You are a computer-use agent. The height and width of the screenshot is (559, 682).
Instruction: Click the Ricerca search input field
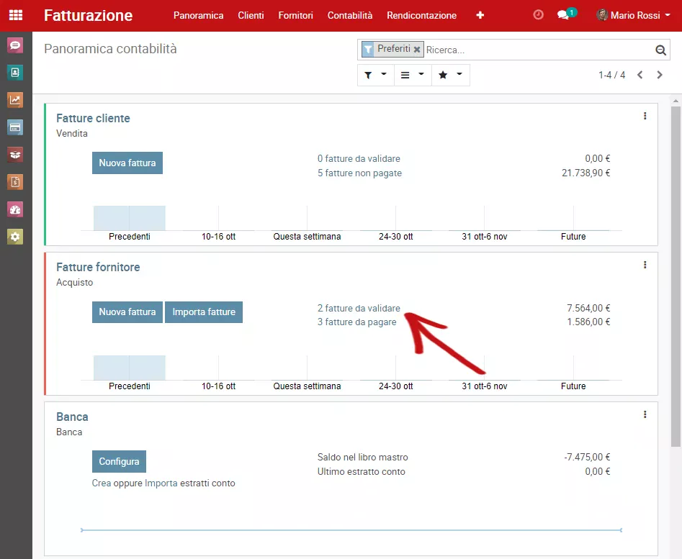pos(539,50)
